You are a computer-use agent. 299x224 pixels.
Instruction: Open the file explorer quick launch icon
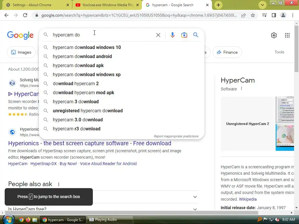click(x=34, y=220)
